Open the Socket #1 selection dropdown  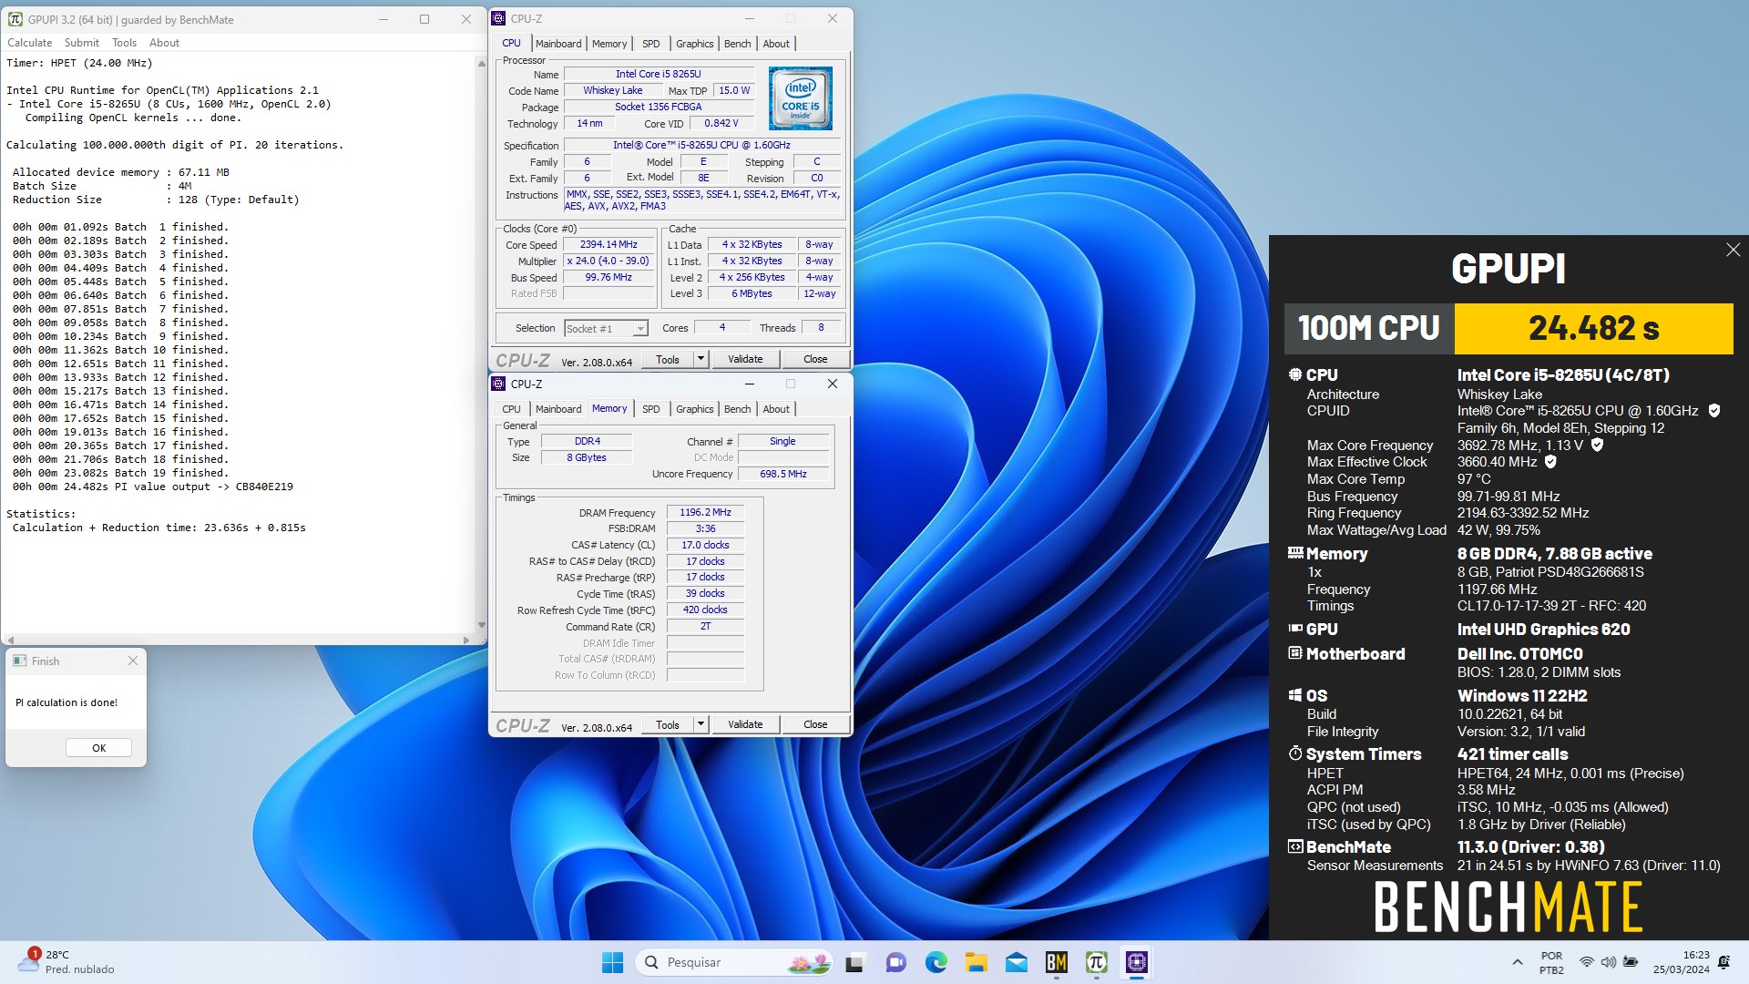(605, 329)
